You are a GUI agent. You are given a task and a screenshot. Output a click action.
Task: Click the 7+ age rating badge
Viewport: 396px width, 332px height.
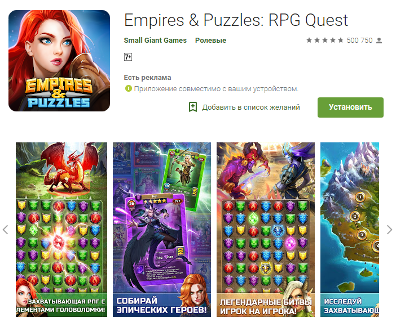click(128, 57)
